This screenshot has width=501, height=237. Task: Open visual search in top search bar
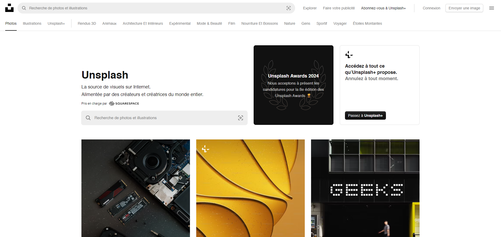pos(289,8)
